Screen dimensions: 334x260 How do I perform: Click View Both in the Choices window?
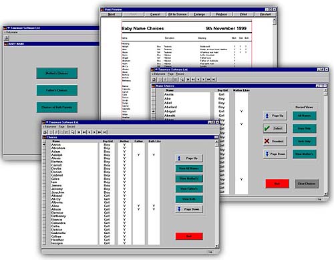(189, 199)
